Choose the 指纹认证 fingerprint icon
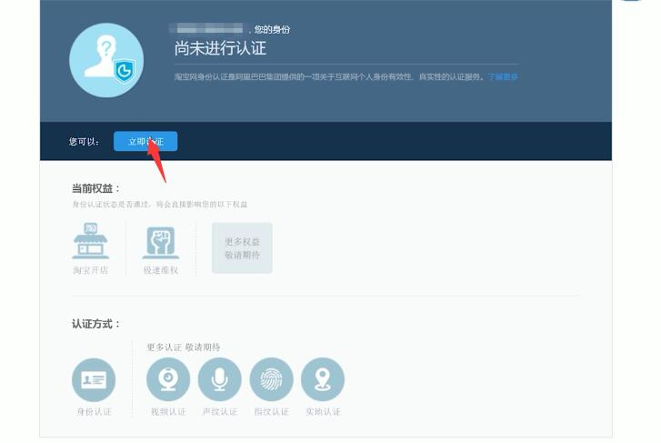The height and width of the screenshot is (443, 661). click(x=271, y=379)
